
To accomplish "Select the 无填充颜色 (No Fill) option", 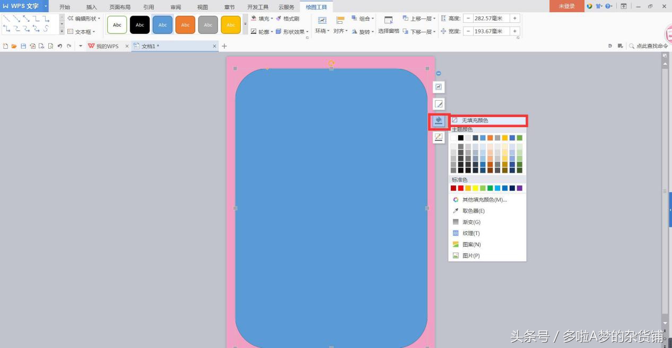I will pyautogui.click(x=475, y=120).
